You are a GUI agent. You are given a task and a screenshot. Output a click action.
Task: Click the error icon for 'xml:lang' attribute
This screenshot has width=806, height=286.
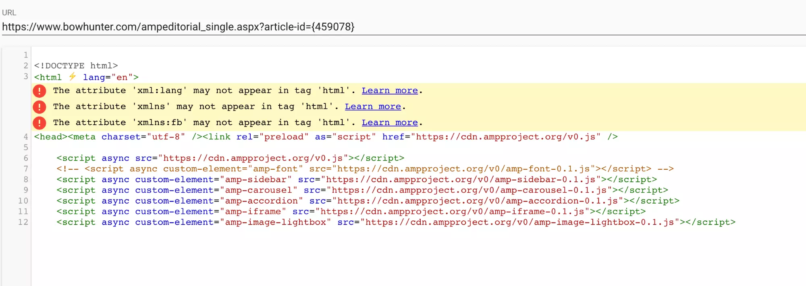click(39, 91)
